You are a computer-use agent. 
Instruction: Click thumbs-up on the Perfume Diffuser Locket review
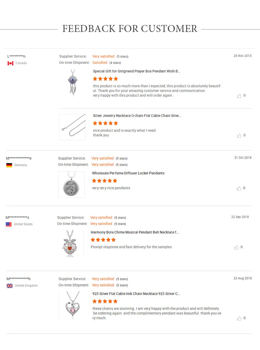239,189
